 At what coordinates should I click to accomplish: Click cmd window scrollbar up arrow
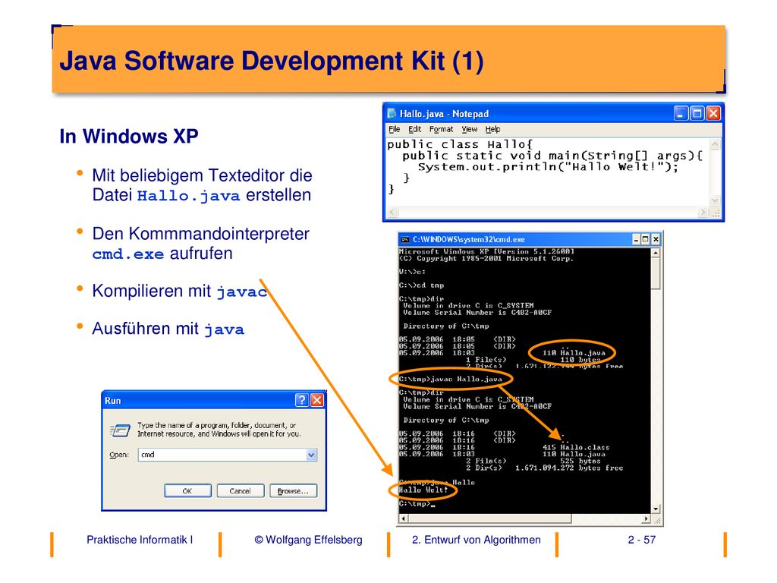coord(656,253)
